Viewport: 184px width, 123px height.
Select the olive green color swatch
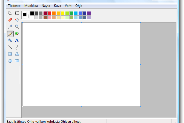pos(71,17)
